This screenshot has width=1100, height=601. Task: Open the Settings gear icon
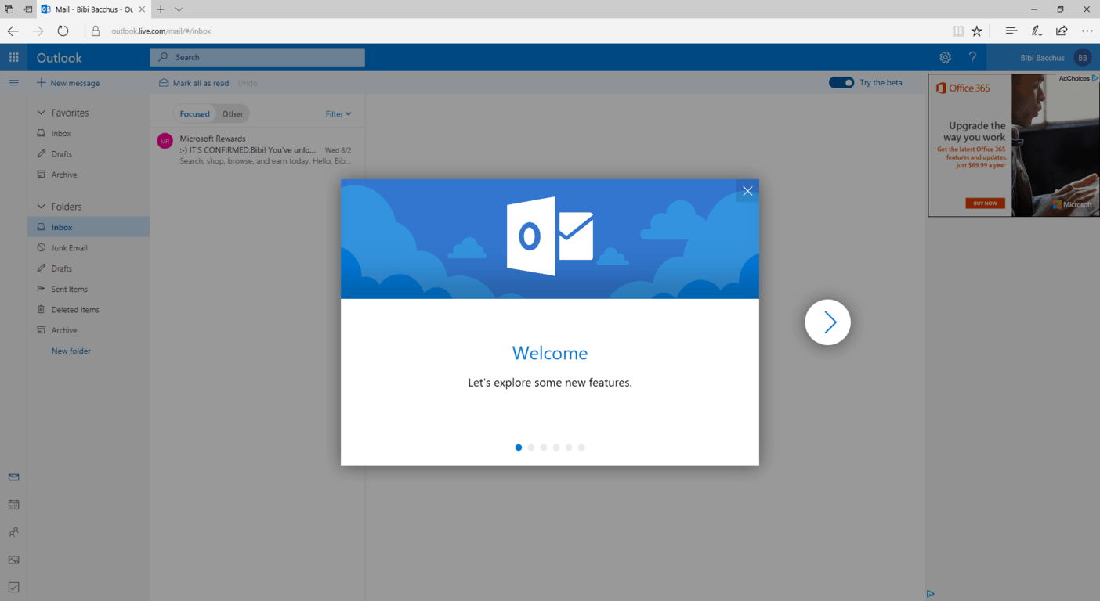[x=945, y=57]
